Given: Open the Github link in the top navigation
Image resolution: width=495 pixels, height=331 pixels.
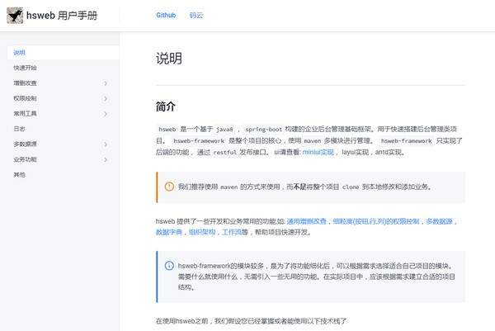Looking at the screenshot, I should [166, 16].
